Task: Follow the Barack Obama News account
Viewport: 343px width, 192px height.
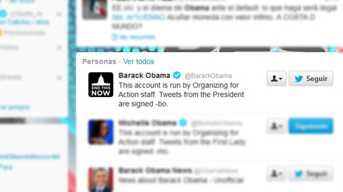Action: pyautogui.click(x=311, y=173)
